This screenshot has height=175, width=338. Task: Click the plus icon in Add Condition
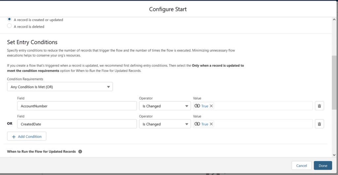14,137
